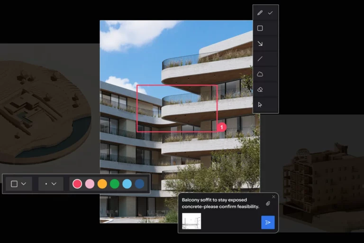
Task: Choose the green color swatch
Action: pyautogui.click(x=114, y=184)
